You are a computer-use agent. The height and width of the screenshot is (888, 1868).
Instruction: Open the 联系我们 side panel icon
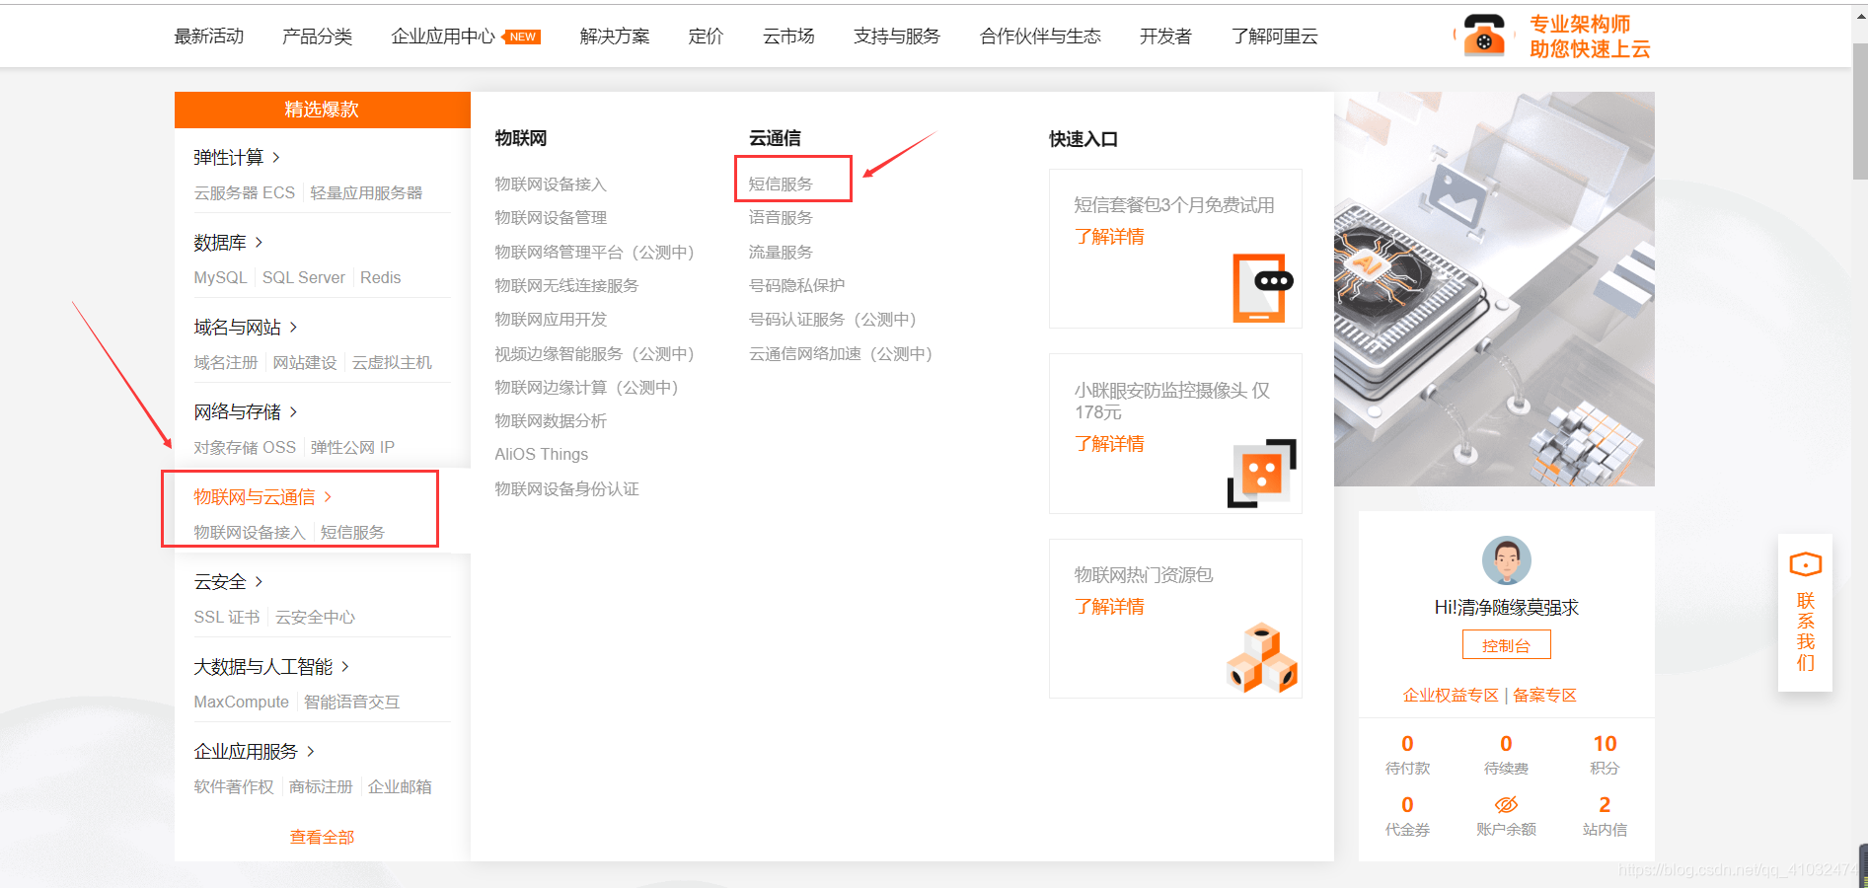(x=1805, y=564)
